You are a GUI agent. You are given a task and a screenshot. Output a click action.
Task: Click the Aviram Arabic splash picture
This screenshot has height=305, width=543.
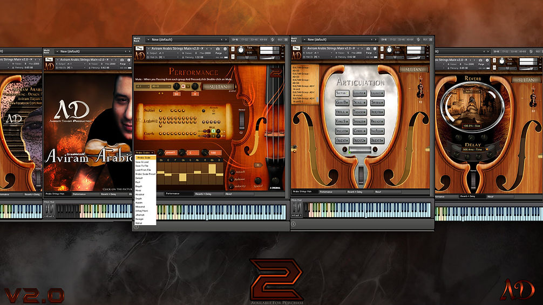coord(87,133)
